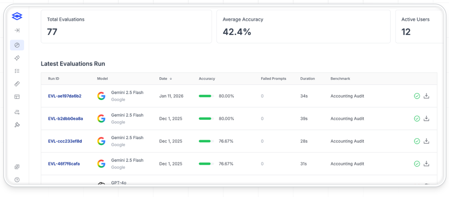Click status check icon for EVL-ae197da6b2

[x=417, y=96]
